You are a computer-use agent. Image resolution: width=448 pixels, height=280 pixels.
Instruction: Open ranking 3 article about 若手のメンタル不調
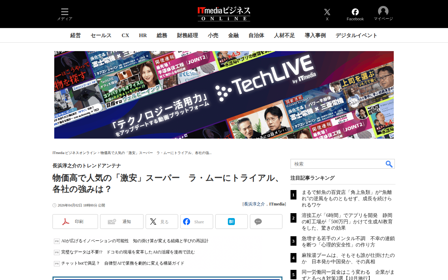(348, 242)
